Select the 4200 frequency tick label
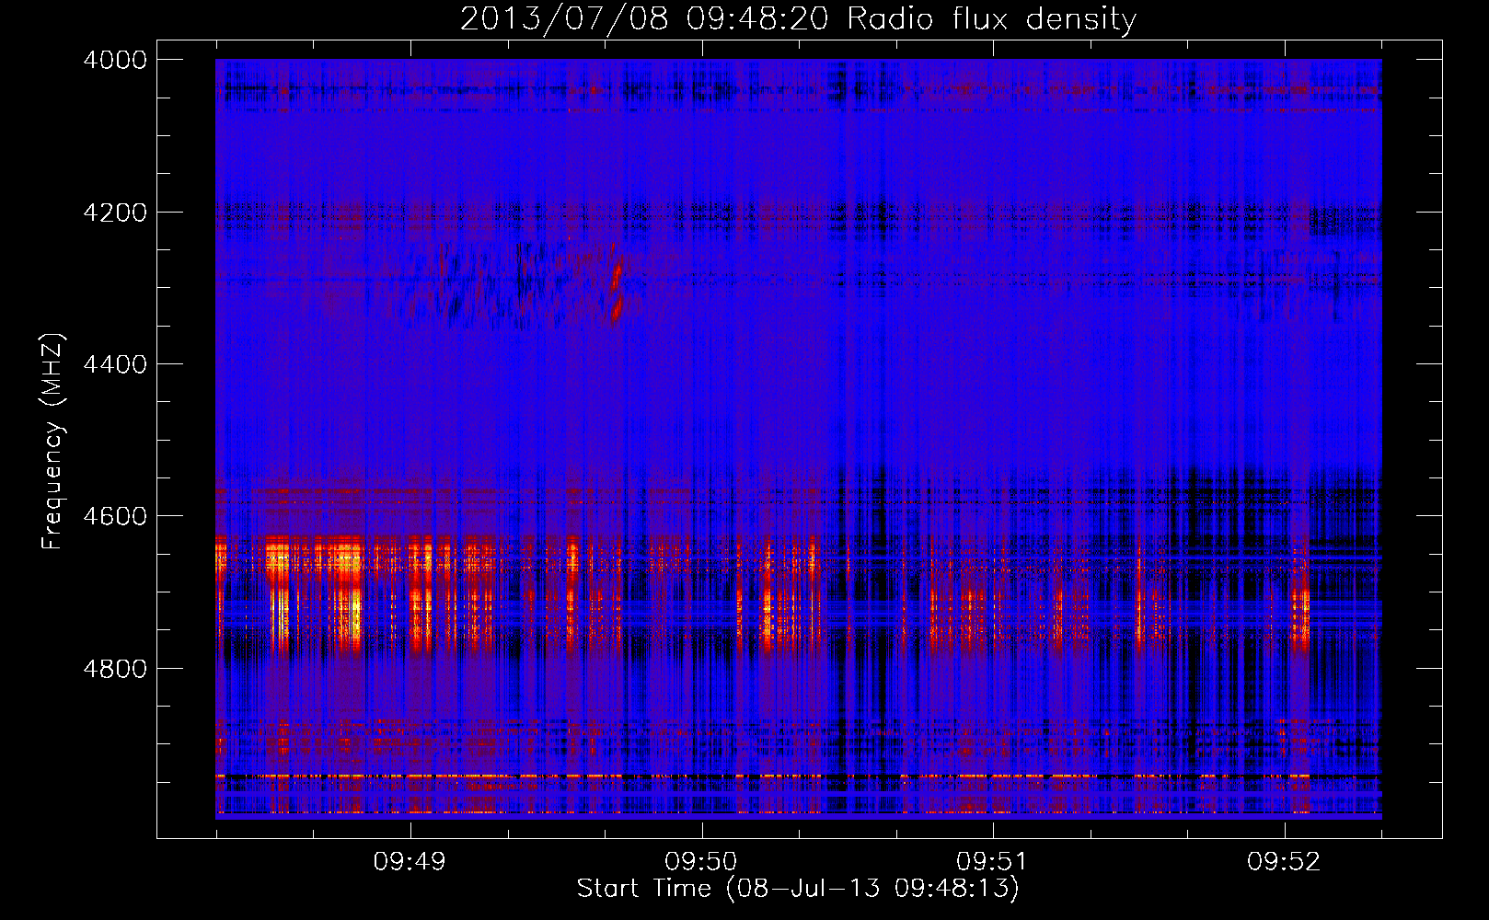Image resolution: width=1489 pixels, height=920 pixels. click(115, 213)
